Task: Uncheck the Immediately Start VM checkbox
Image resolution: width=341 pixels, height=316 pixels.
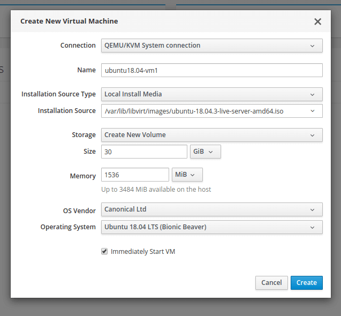Action: pos(104,251)
